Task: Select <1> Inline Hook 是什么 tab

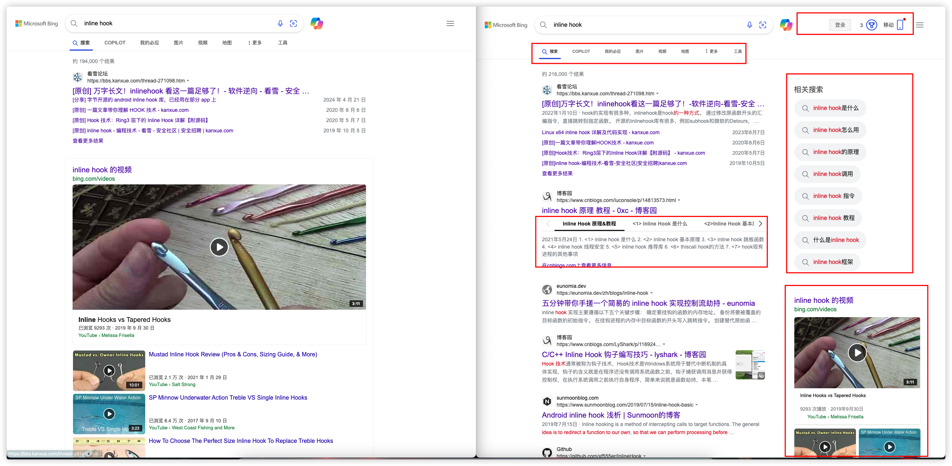Action: click(660, 224)
